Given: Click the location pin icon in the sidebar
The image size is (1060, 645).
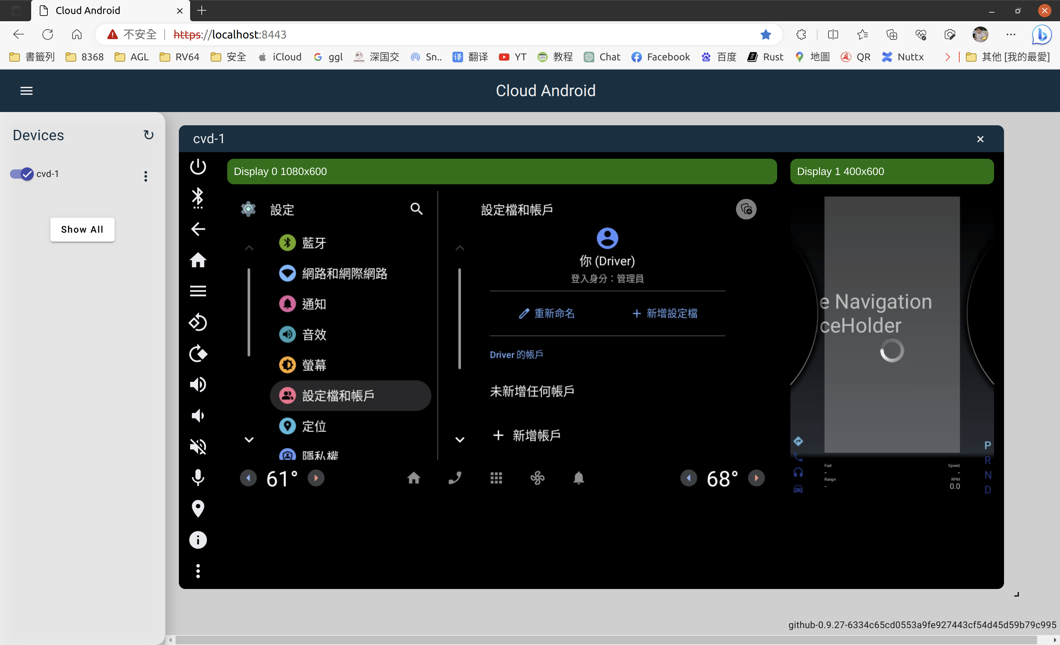Looking at the screenshot, I should [198, 508].
